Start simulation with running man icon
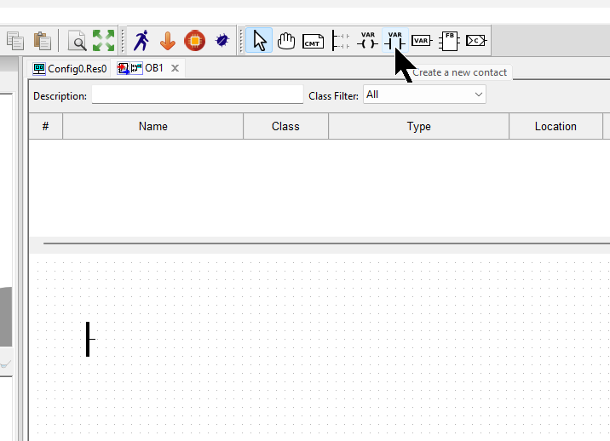The width and height of the screenshot is (610, 441). coord(141,40)
